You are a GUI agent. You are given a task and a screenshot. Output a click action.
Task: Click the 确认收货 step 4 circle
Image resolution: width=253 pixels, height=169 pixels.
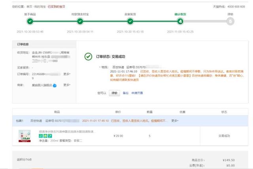(180, 21)
